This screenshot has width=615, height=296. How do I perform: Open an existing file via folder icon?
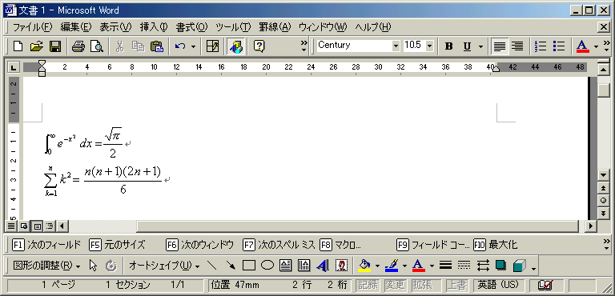[x=36, y=46]
